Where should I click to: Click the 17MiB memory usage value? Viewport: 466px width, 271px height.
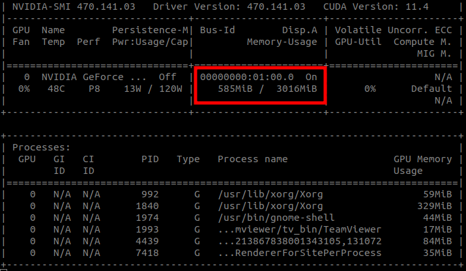(437, 230)
